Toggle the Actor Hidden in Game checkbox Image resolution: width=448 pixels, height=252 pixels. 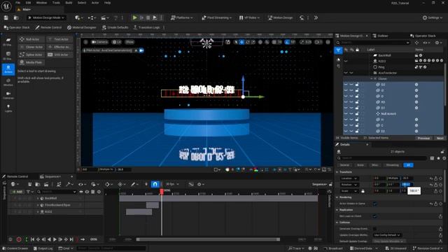pos(374,204)
